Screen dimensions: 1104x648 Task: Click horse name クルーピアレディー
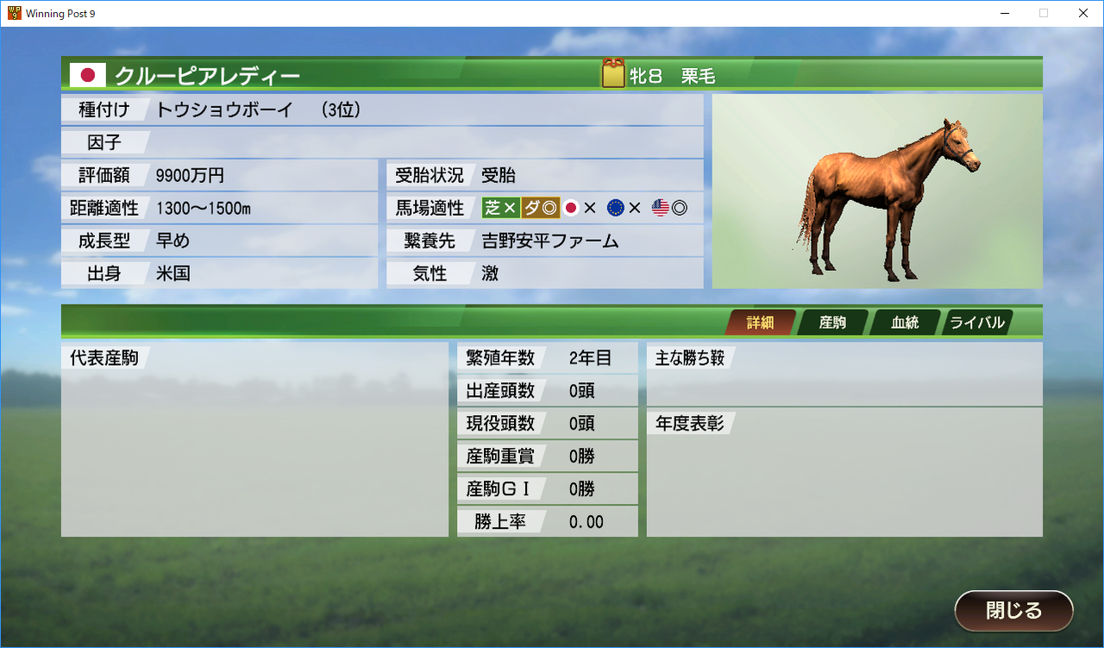(207, 76)
